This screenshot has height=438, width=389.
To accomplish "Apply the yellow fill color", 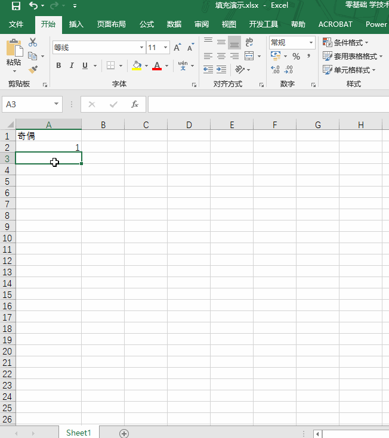I will click(137, 66).
